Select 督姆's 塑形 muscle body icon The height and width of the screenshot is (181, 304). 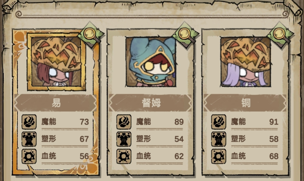[124, 139]
